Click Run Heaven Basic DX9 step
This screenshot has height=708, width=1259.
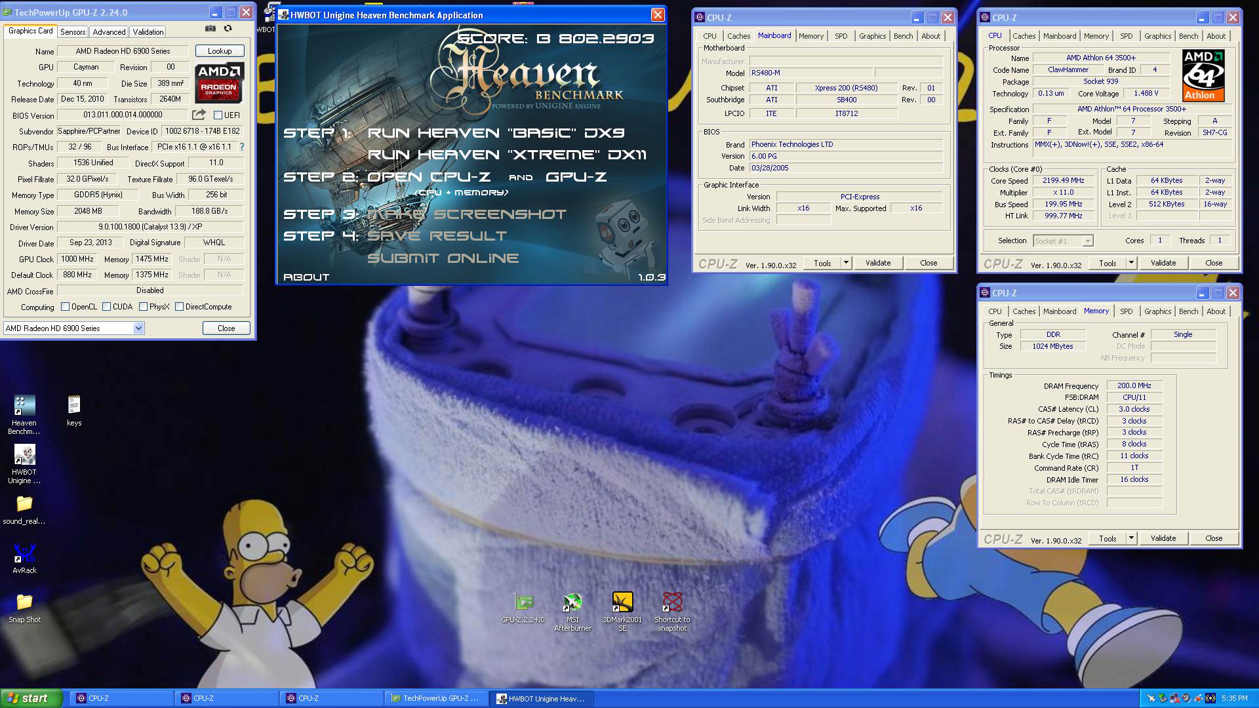[x=496, y=133]
